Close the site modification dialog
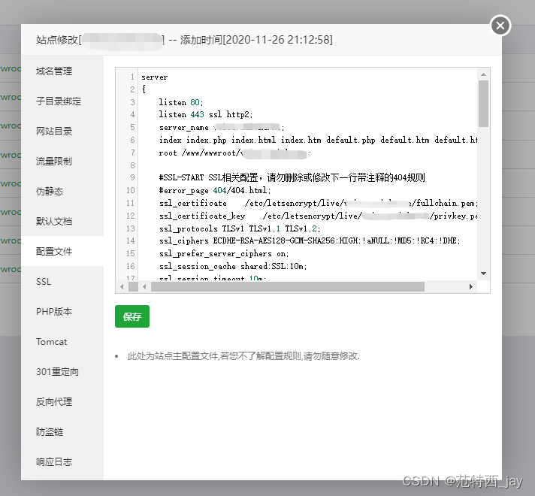Screen dimensions: 535x496 tap(500, 26)
